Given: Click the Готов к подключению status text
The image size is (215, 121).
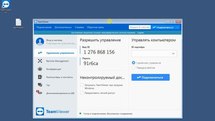Looking at the screenshot, I should click(108, 114).
